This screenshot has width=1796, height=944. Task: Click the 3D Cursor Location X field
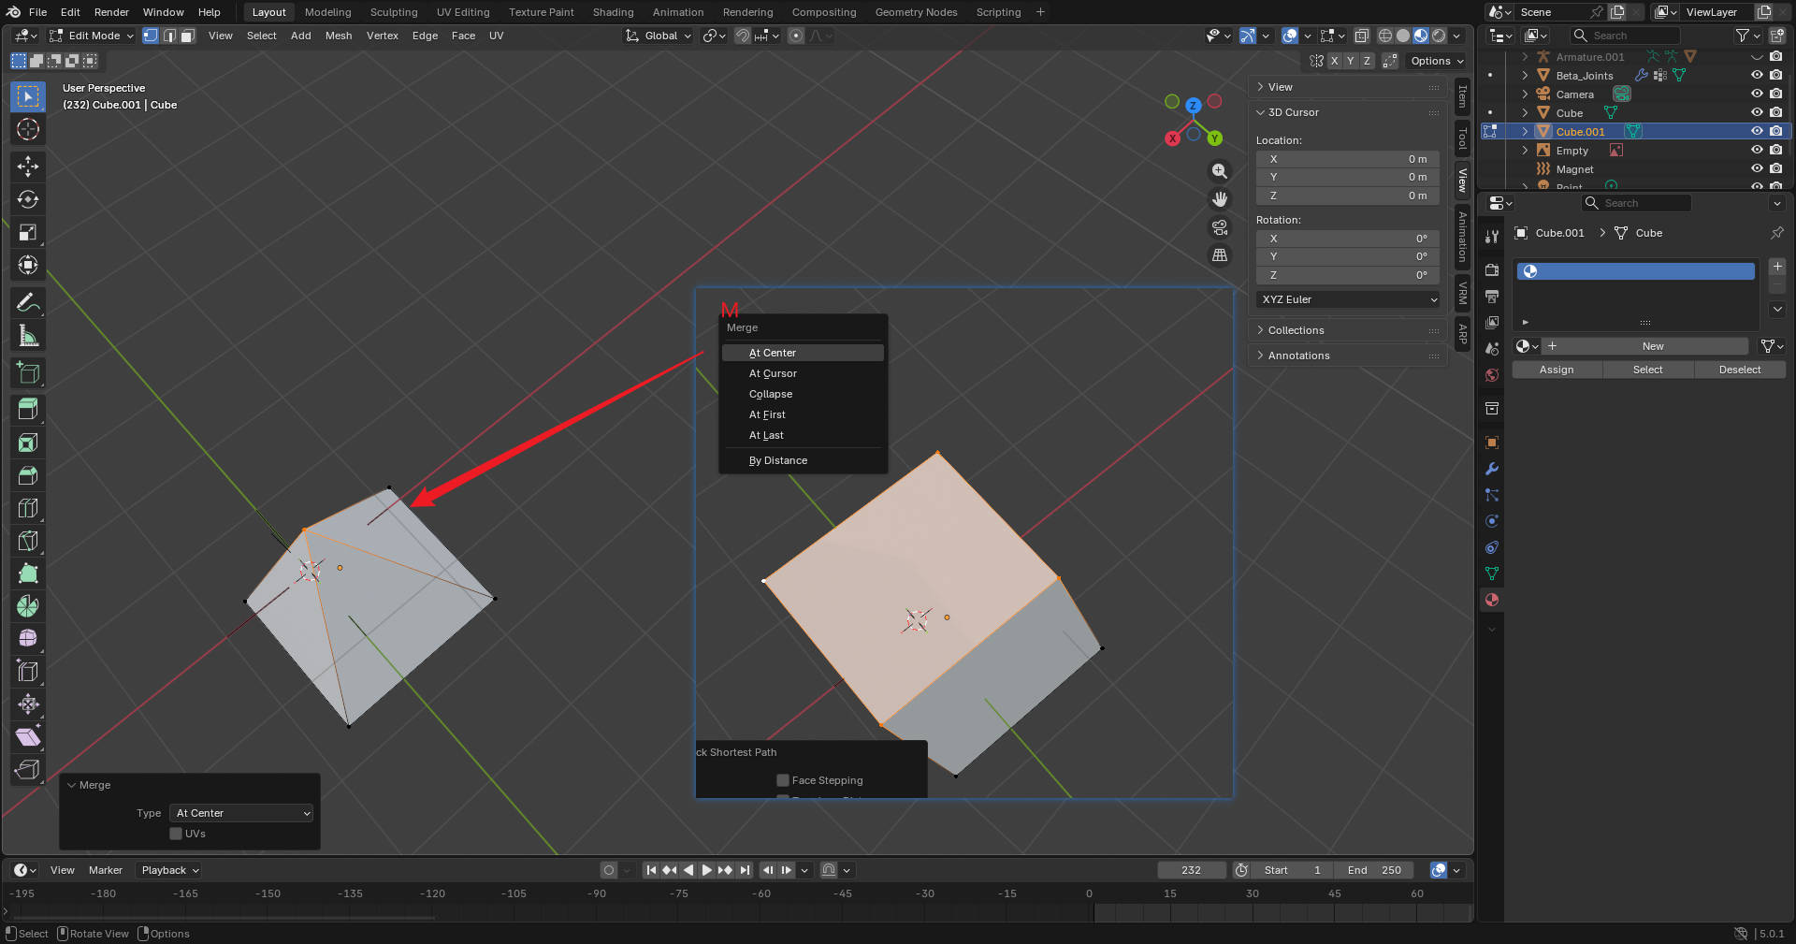click(x=1348, y=159)
